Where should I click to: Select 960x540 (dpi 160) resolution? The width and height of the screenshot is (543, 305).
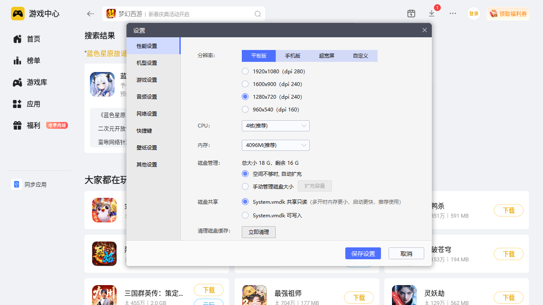pos(245,109)
